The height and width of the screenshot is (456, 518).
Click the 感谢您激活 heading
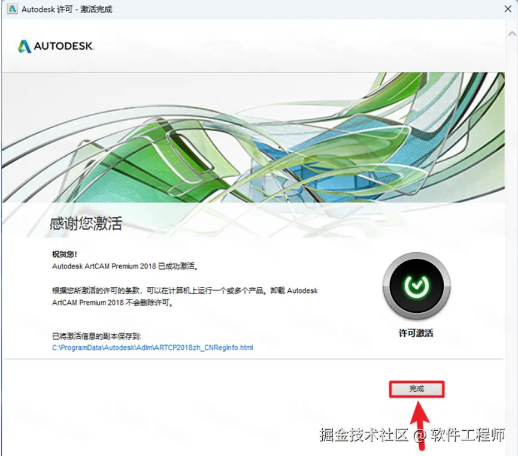click(86, 223)
